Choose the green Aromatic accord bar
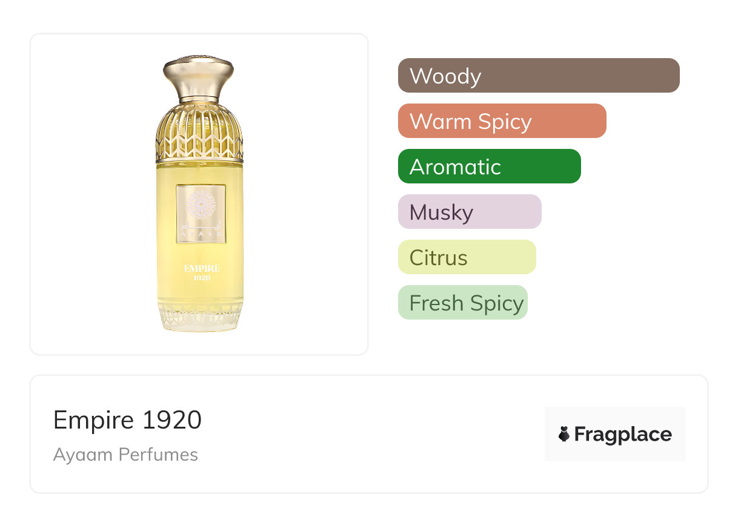The width and height of the screenshot is (738, 523). (x=489, y=166)
